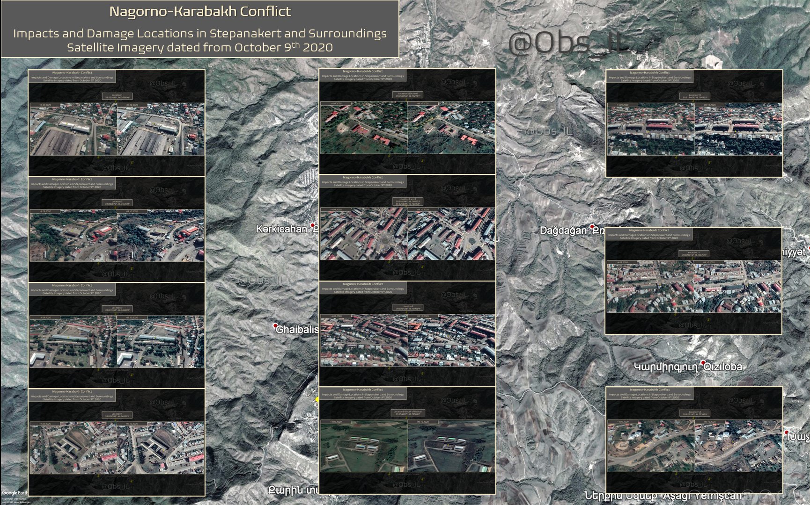This screenshot has height=505, width=810.
Task: Open Location 1 after image dated 09.10.2020
Action: point(160,130)
